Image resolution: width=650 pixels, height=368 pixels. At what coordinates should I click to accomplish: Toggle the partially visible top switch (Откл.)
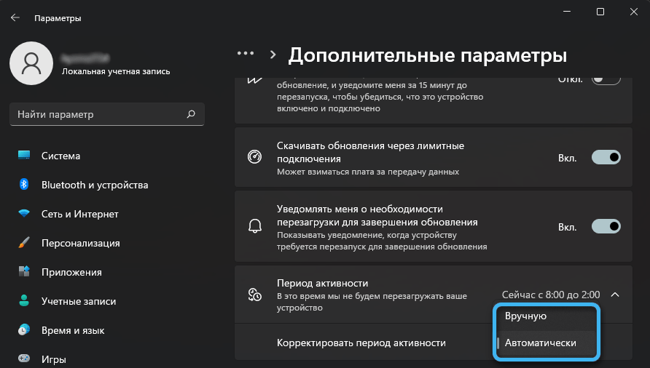click(x=606, y=79)
